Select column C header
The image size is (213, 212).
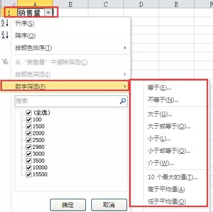click(x=106, y=4)
